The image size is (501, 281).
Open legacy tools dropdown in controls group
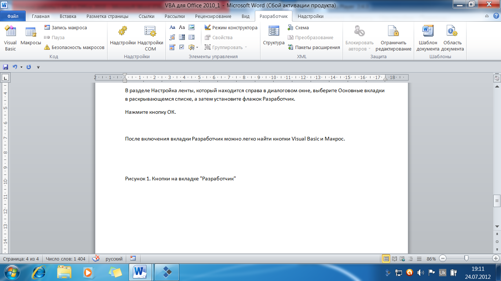[193, 47]
